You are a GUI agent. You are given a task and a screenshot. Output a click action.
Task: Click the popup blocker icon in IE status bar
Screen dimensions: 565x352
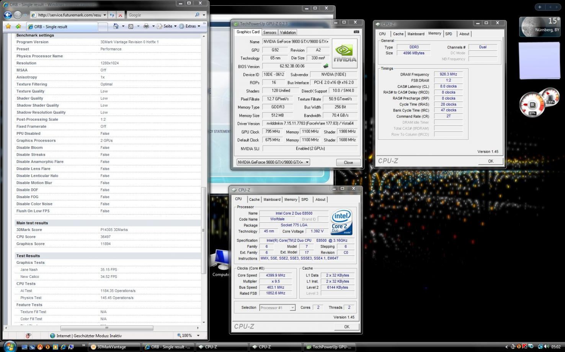28,336
